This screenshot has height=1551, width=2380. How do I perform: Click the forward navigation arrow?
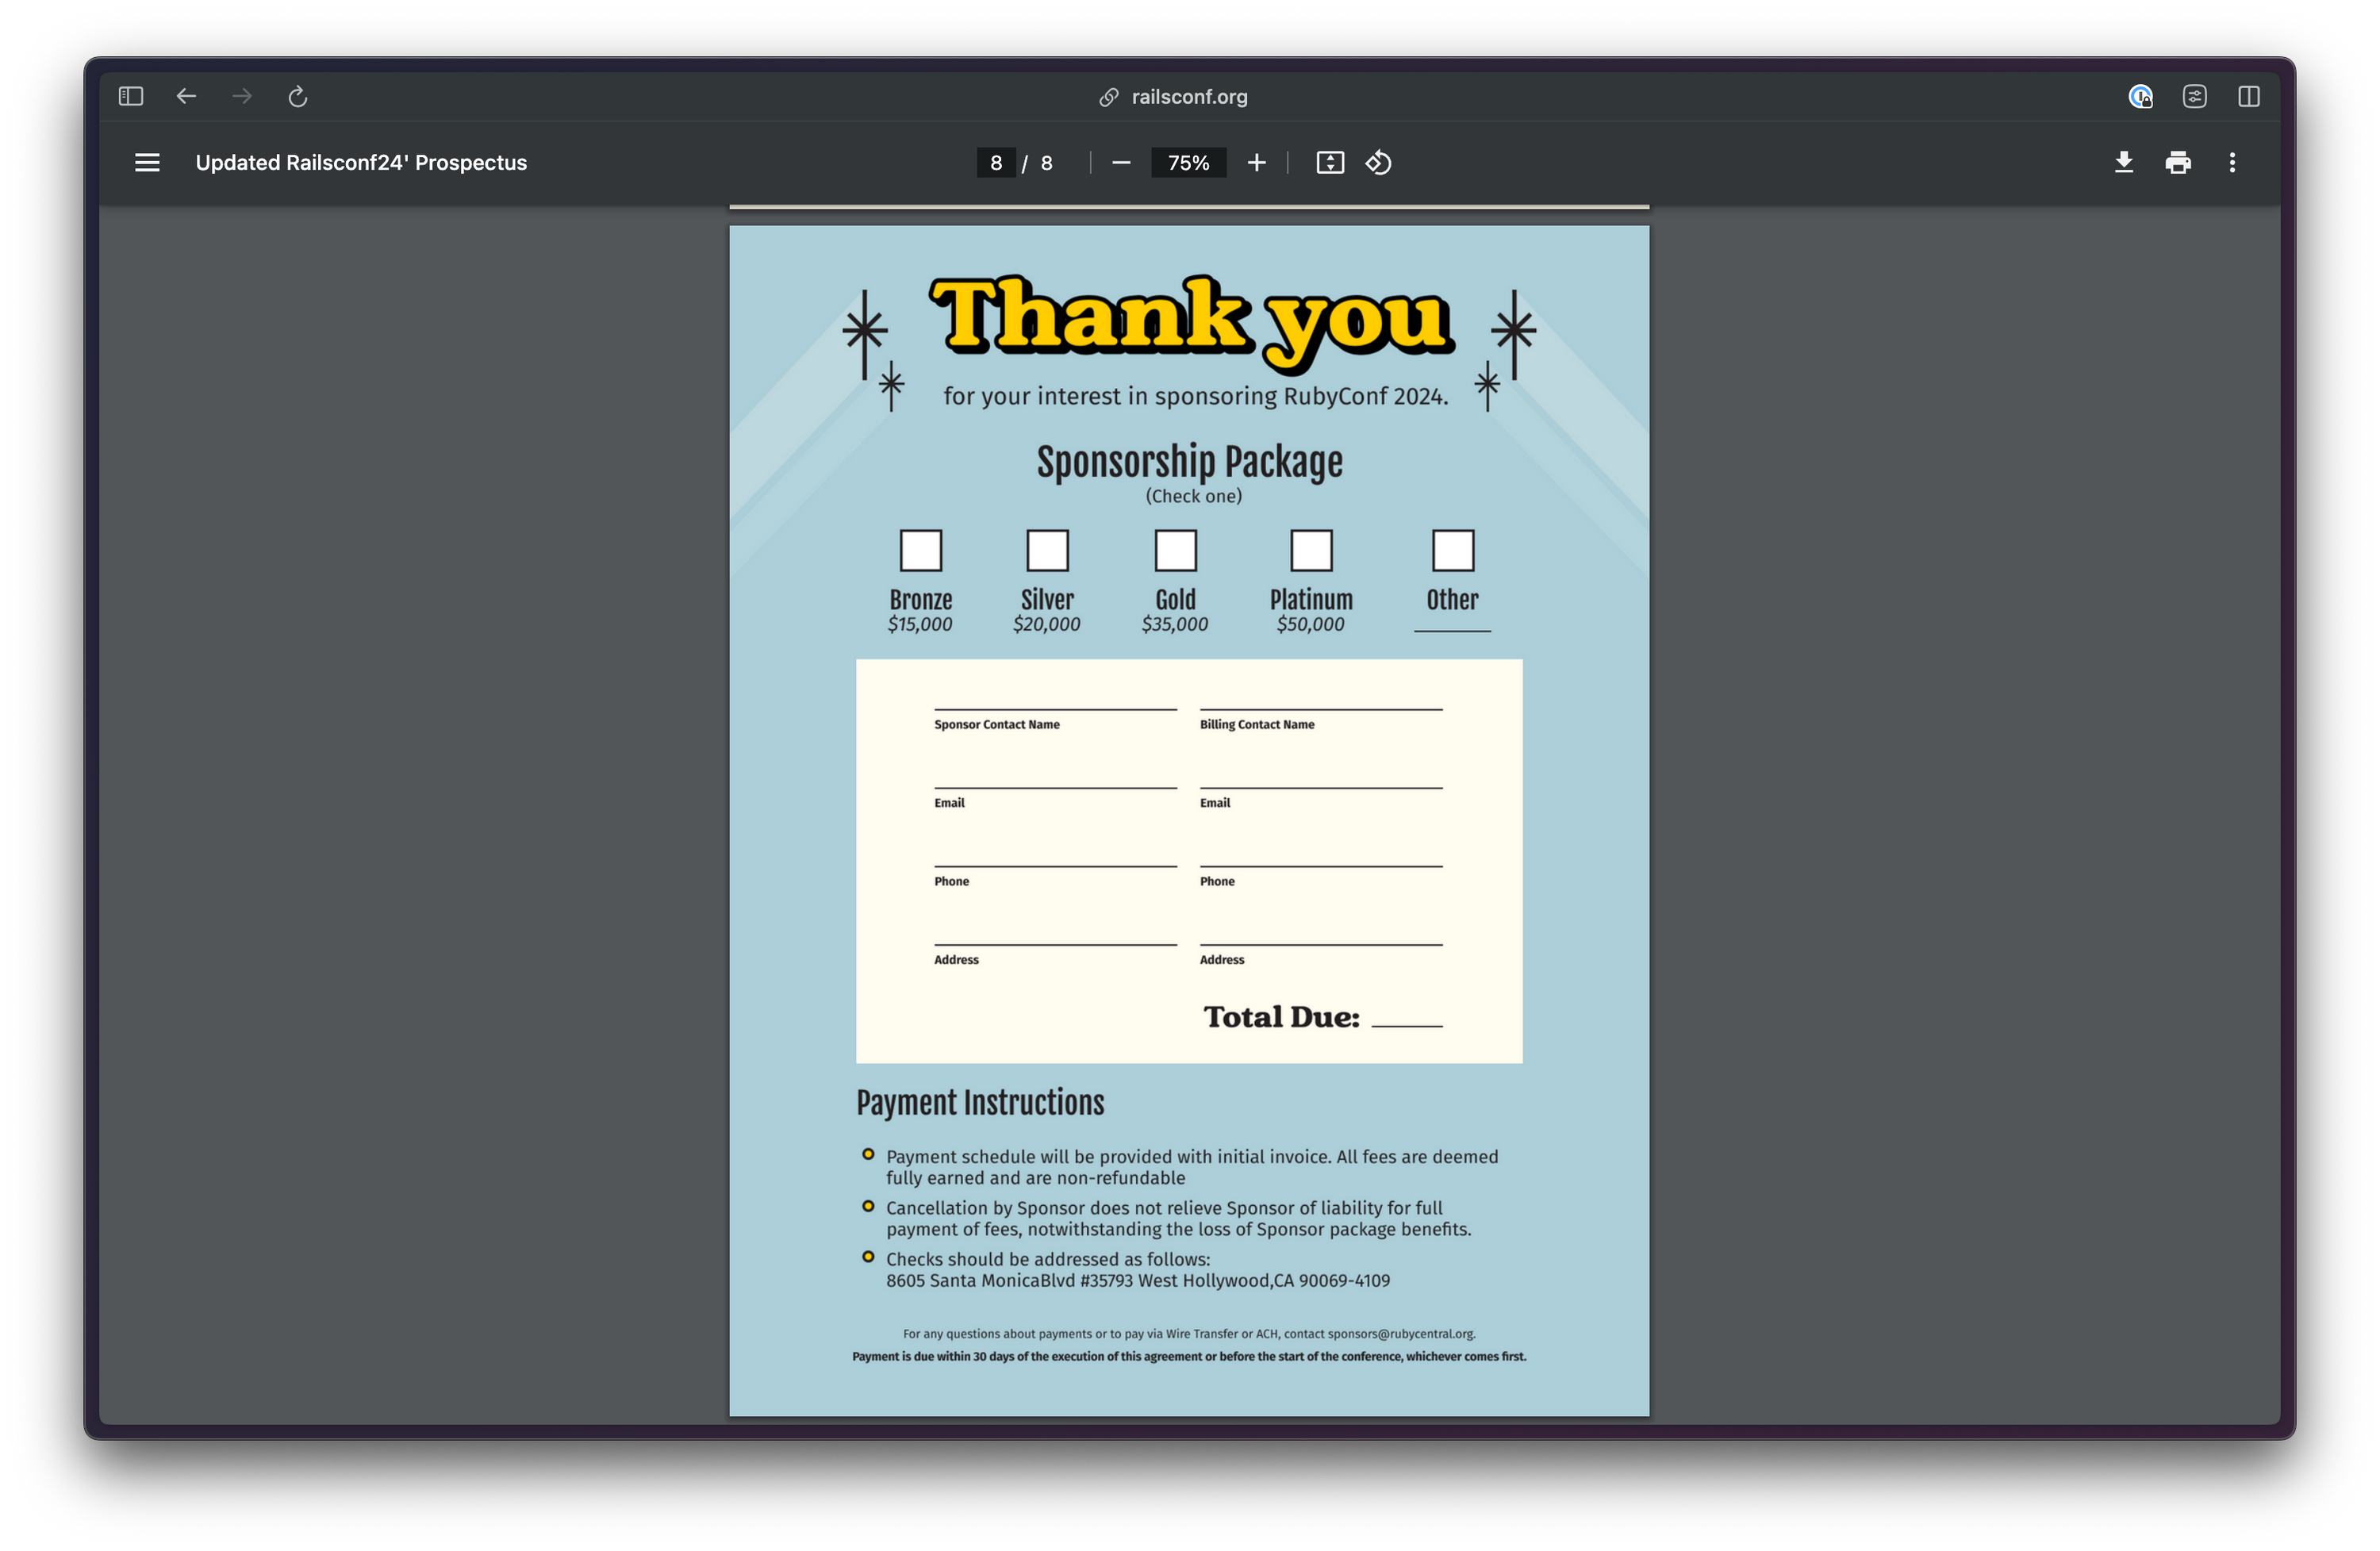click(242, 96)
